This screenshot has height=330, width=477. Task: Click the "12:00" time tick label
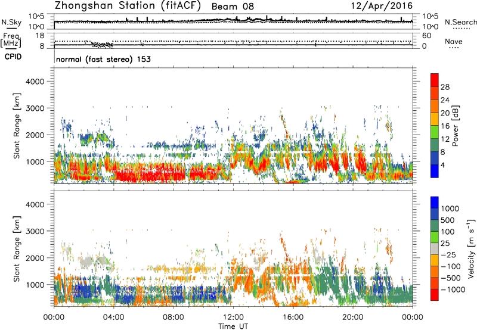pyautogui.click(x=233, y=317)
